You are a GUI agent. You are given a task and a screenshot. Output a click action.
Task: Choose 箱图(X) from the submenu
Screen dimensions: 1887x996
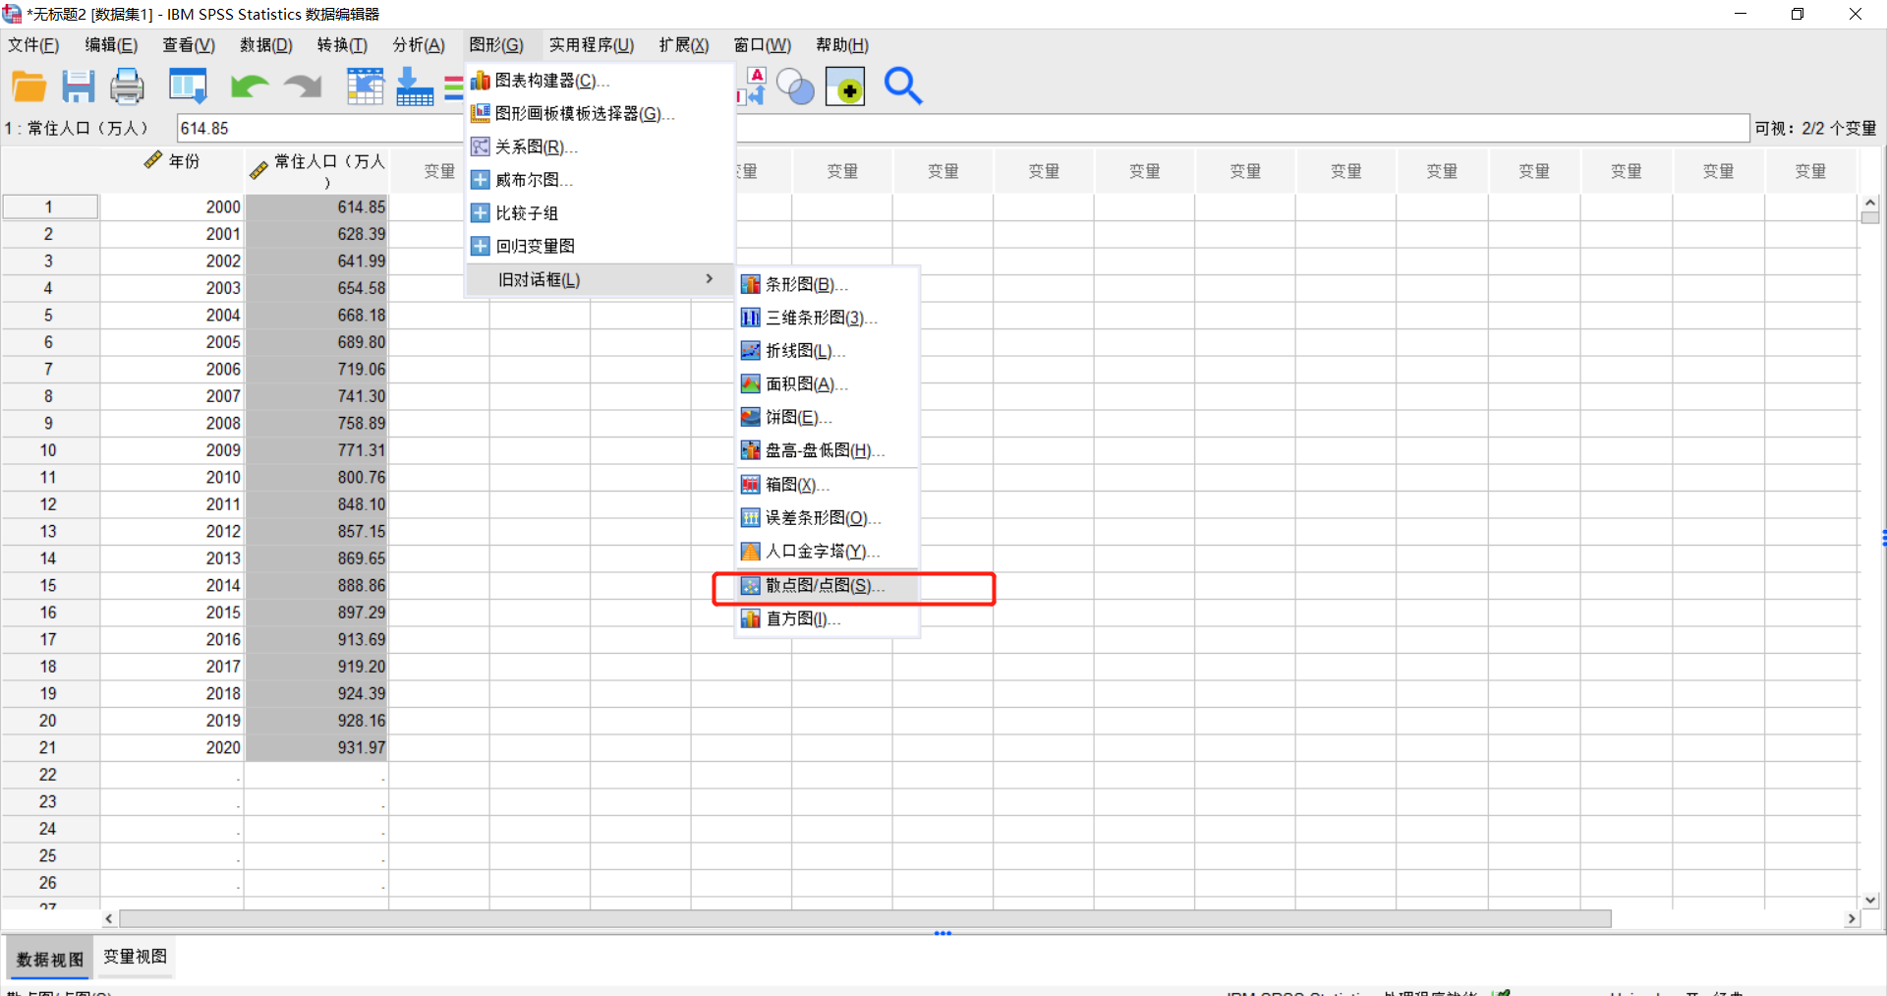(828, 485)
